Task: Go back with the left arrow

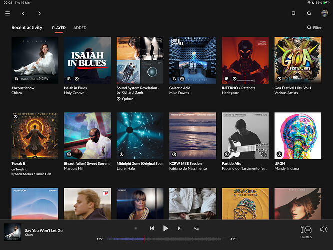Action: 23,13
